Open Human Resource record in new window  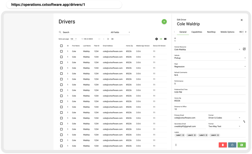pyautogui.click(x=244, y=49)
